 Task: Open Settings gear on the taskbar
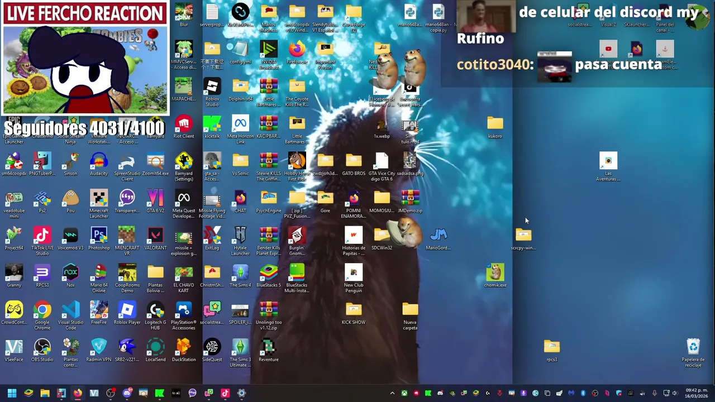point(241,393)
